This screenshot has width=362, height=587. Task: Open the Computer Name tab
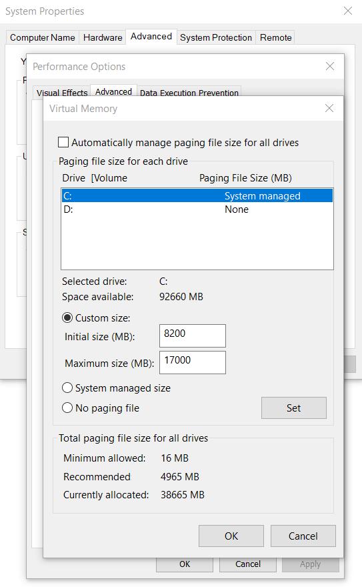coord(43,37)
